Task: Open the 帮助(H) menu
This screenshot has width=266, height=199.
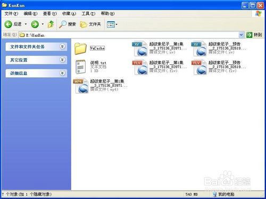Action: [x=107, y=13]
